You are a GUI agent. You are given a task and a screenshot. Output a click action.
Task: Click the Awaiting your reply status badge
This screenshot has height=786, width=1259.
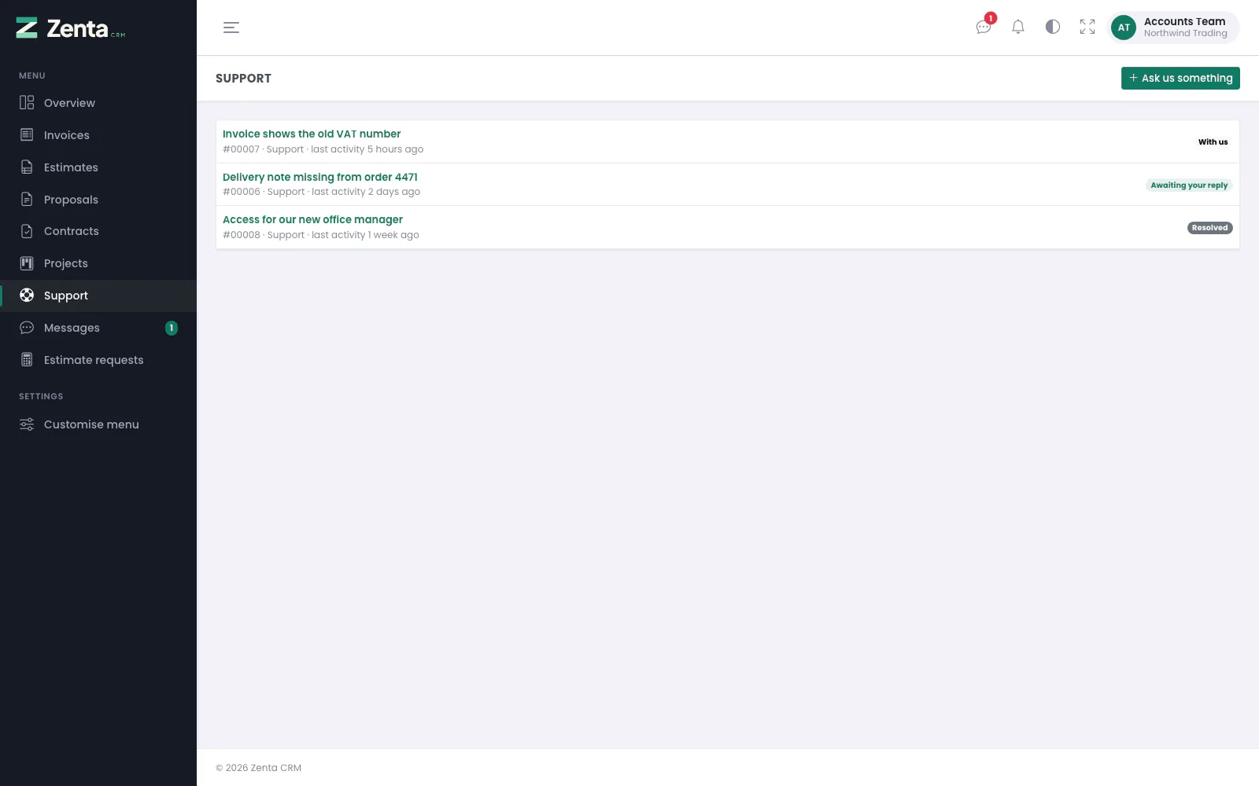[1189, 185]
